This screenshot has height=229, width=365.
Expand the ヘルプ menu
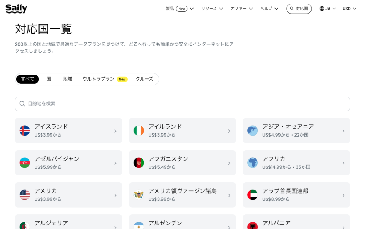coord(269,9)
